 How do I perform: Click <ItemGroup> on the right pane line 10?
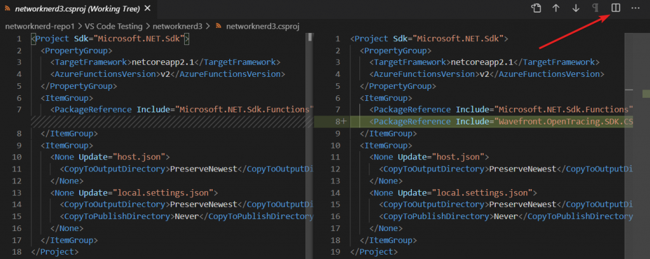386,145
